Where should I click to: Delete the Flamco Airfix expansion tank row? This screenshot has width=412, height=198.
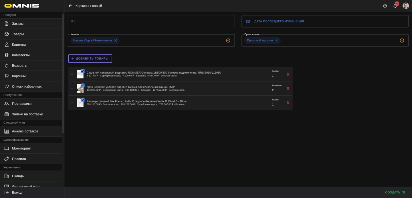(x=288, y=103)
